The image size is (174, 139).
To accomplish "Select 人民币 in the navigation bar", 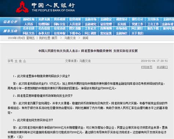I will 29,24.
